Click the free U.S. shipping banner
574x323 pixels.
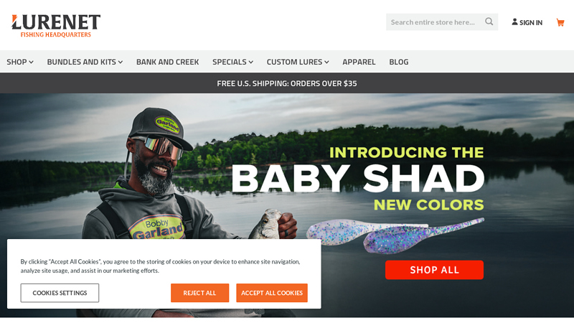click(x=287, y=83)
